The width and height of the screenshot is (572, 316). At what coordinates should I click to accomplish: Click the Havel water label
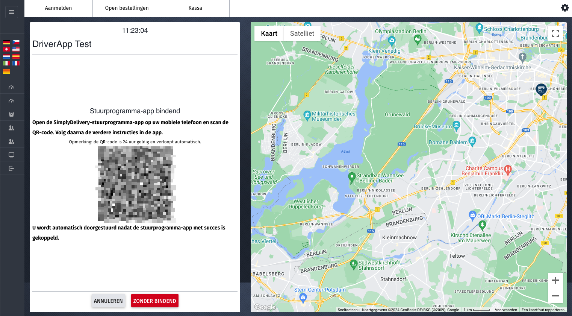coord(345,152)
